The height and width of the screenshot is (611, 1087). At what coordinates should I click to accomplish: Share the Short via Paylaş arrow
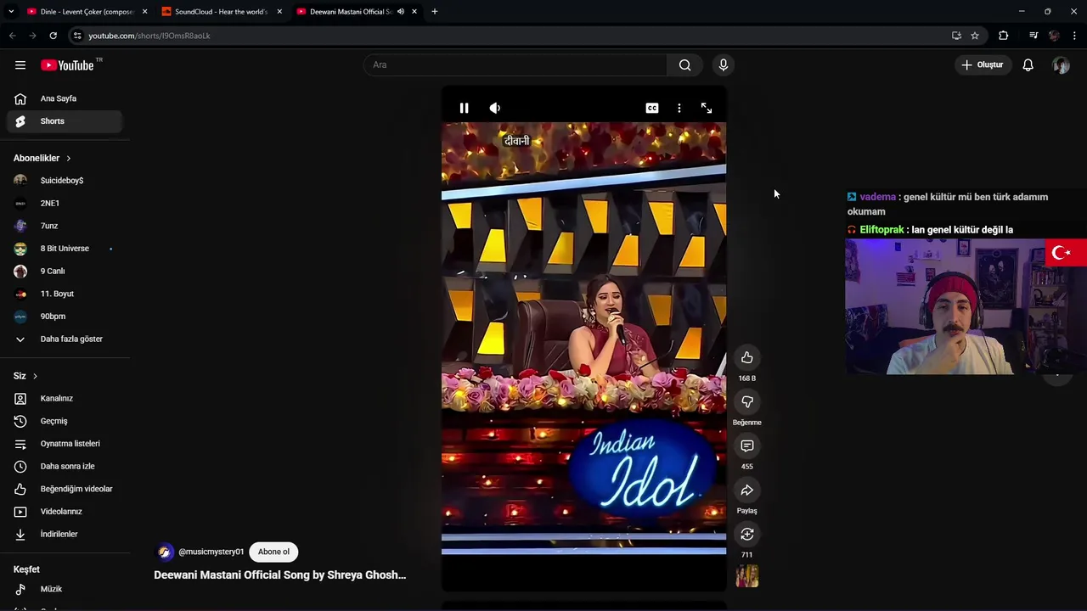(747, 490)
